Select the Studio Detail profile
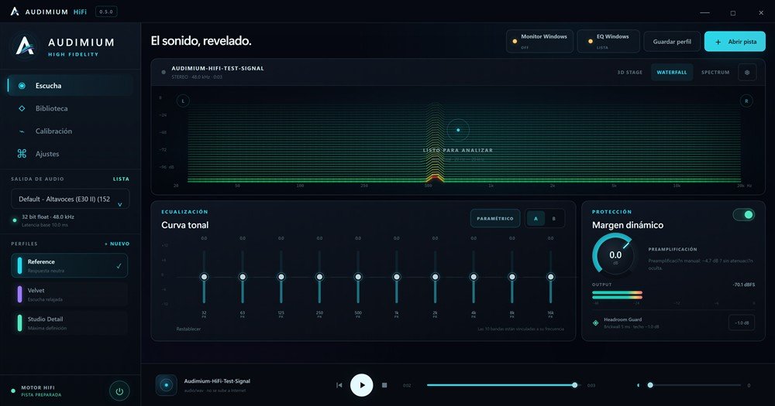This screenshot has width=775, height=406. [x=70, y=323]
